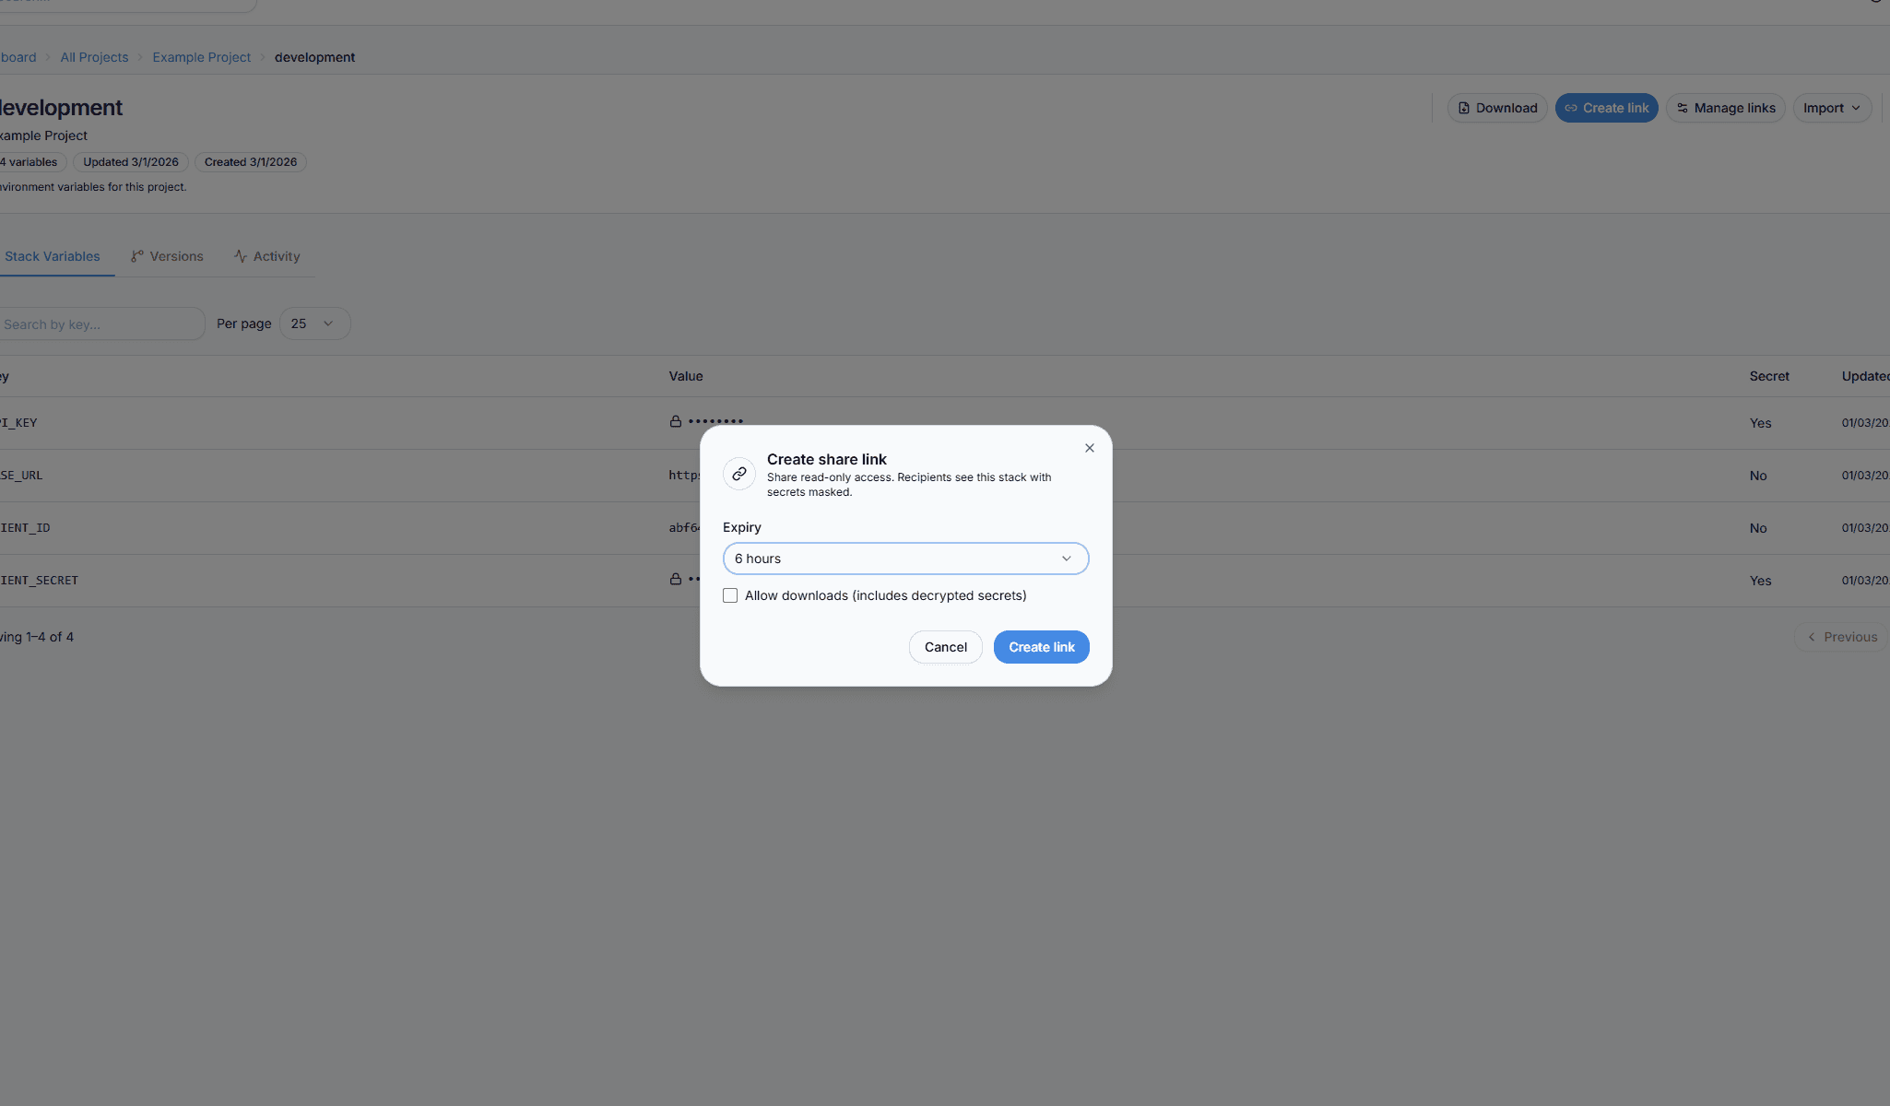1890x1106 pixels.
Task: Click the Download icon in the toolbar
Action: tap(1465, 108)
